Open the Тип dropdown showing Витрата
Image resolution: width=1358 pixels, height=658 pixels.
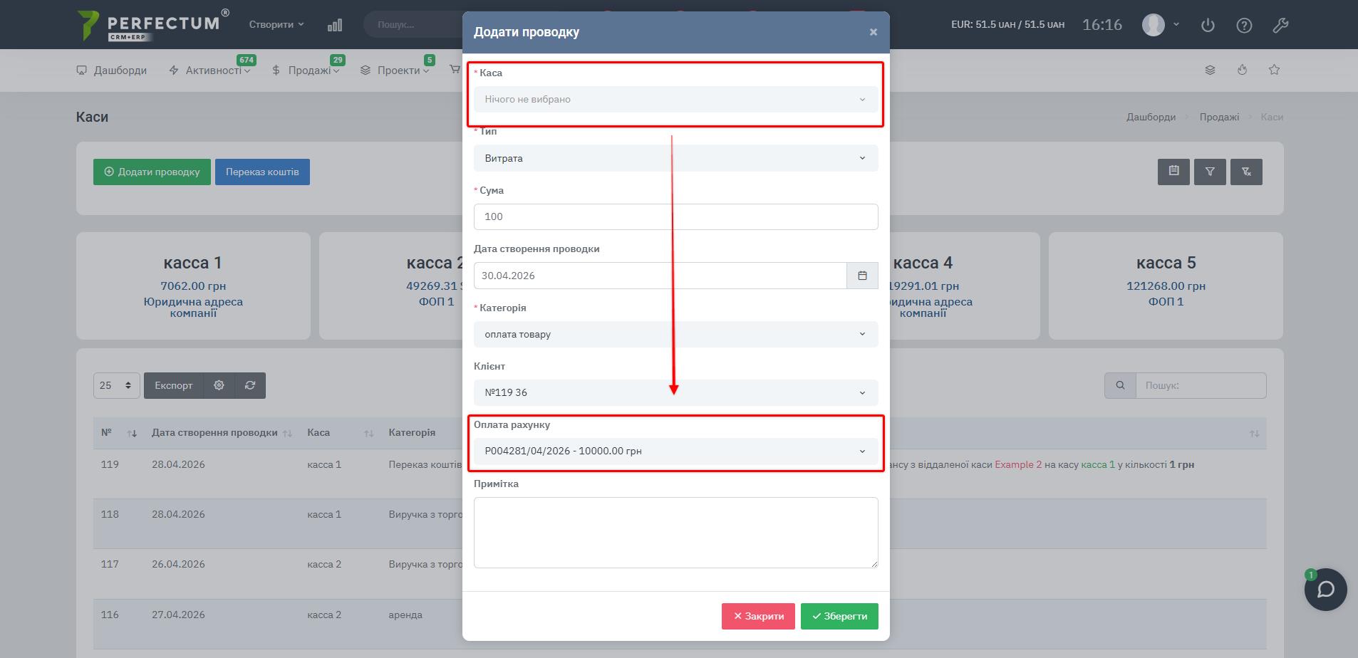pos(675,158)
